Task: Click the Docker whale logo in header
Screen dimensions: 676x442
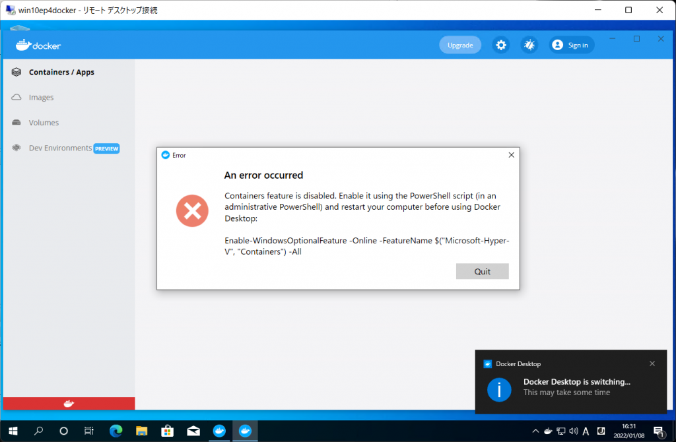Action: 38,46
